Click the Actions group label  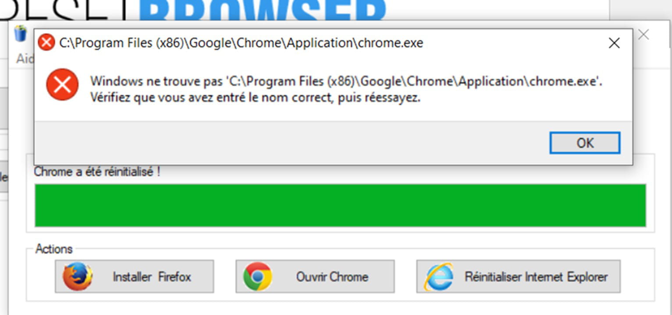coord(54,249)
